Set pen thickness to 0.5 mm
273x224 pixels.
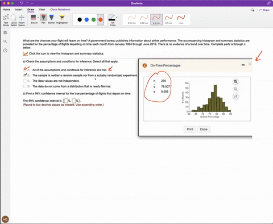[156, 19]
